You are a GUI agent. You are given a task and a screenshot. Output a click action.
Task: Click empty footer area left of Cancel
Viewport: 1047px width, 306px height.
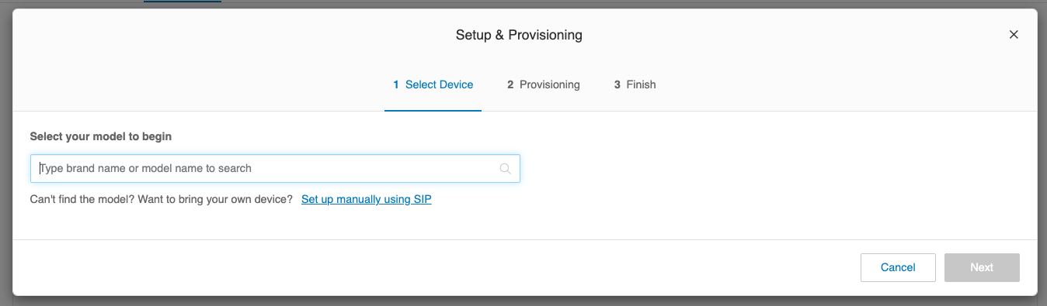tap(435, 267)
